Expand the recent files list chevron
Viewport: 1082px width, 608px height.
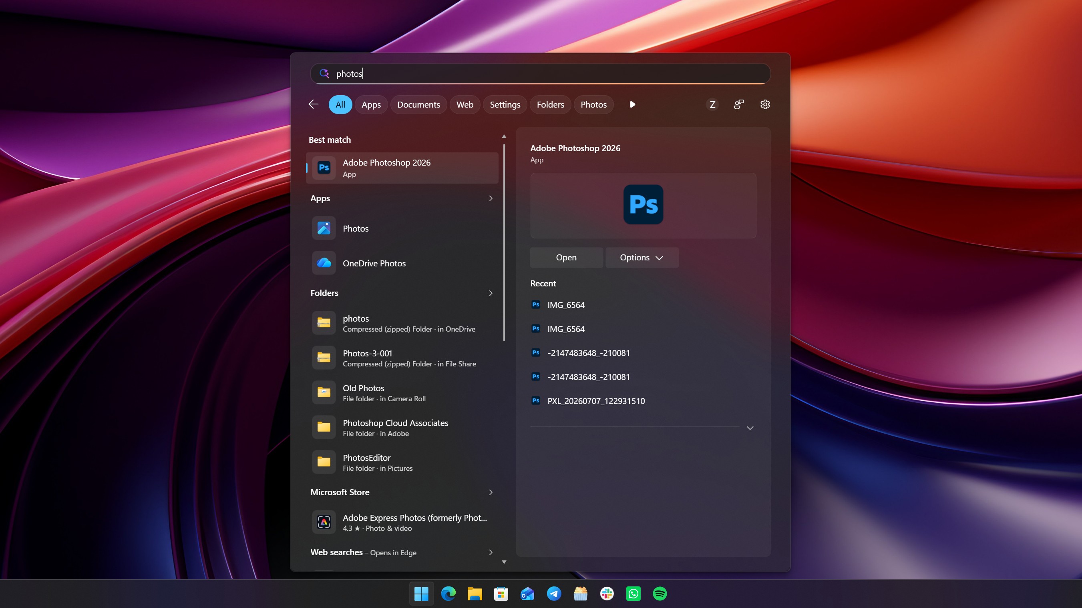[x=750, y=428]
